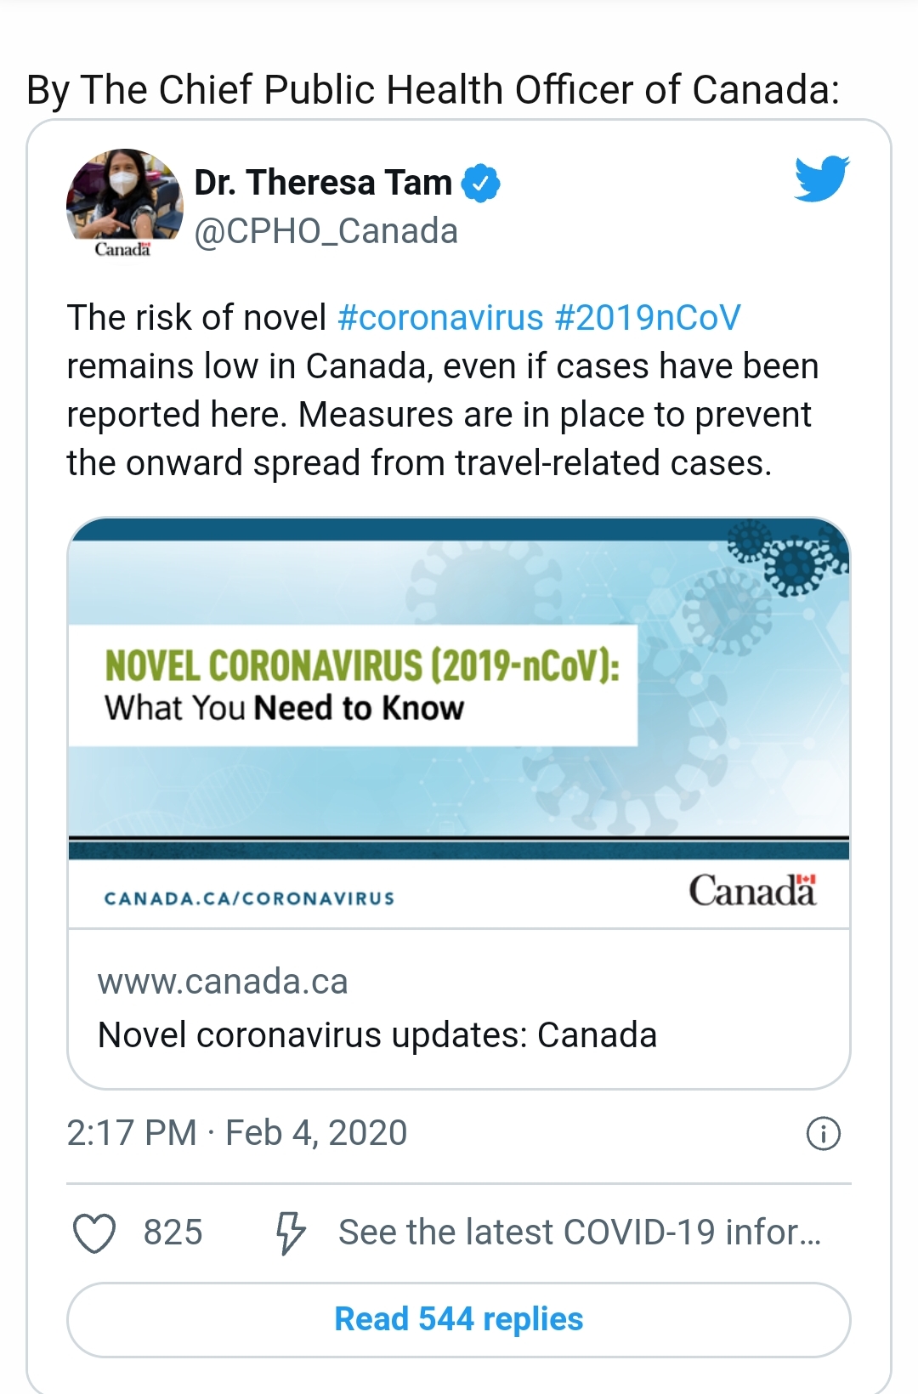The width and height of the screenshot is (918, 1394).
Task: Click the Twitter bird logo
Action: tap(822, 178)
